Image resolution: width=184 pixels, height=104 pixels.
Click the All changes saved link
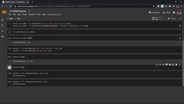[x=54, y=14]
